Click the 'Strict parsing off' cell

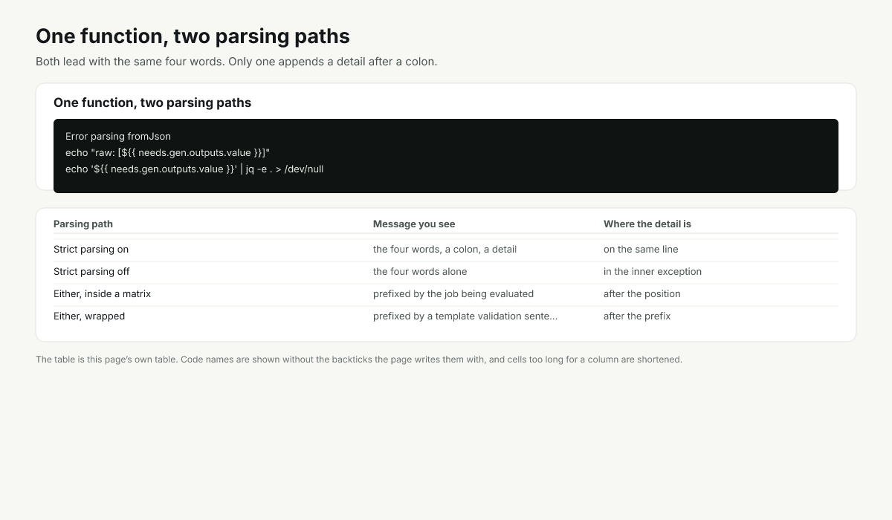91,272
